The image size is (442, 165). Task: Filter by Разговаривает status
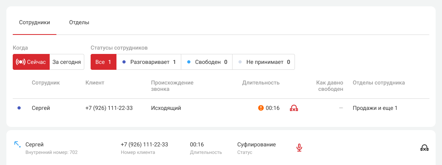click(x=149, y=62)
